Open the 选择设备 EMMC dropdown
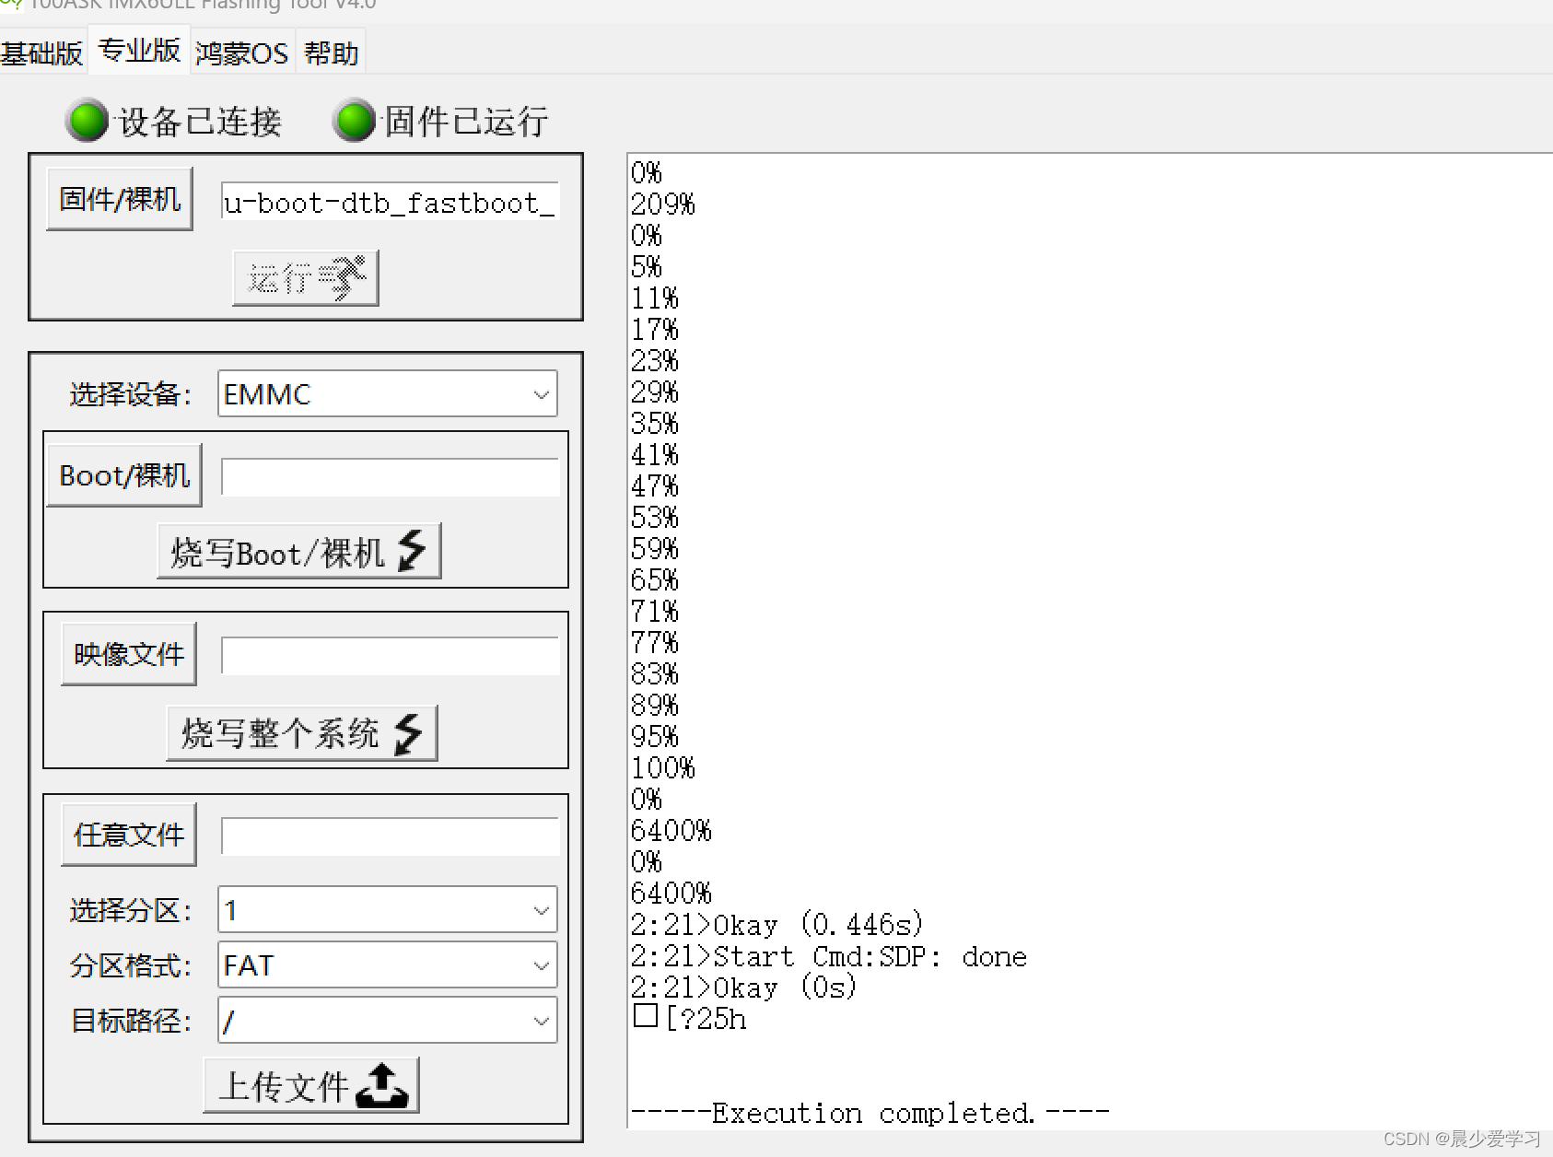The width and height of the screenshot is (1553, 1157). (x=388, y=394)
